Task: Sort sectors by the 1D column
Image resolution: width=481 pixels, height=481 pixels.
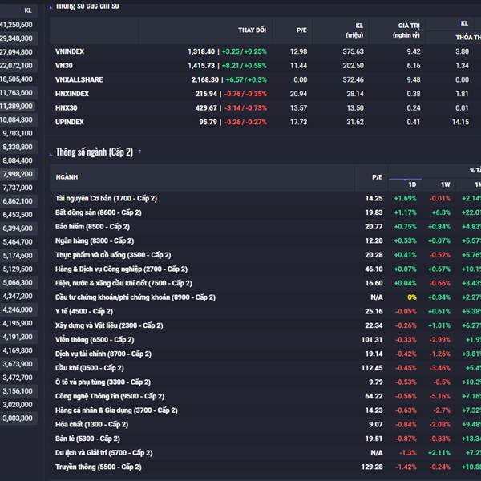Action: pos(412,184)
